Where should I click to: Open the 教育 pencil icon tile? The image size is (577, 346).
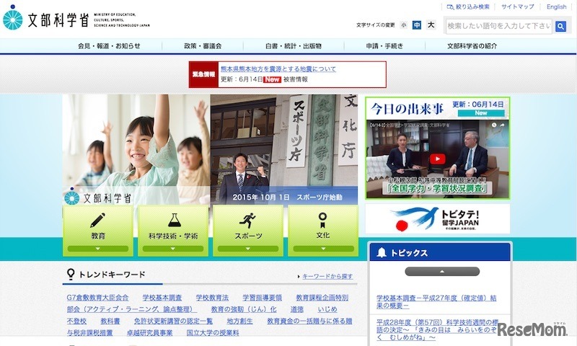point(97,231)
